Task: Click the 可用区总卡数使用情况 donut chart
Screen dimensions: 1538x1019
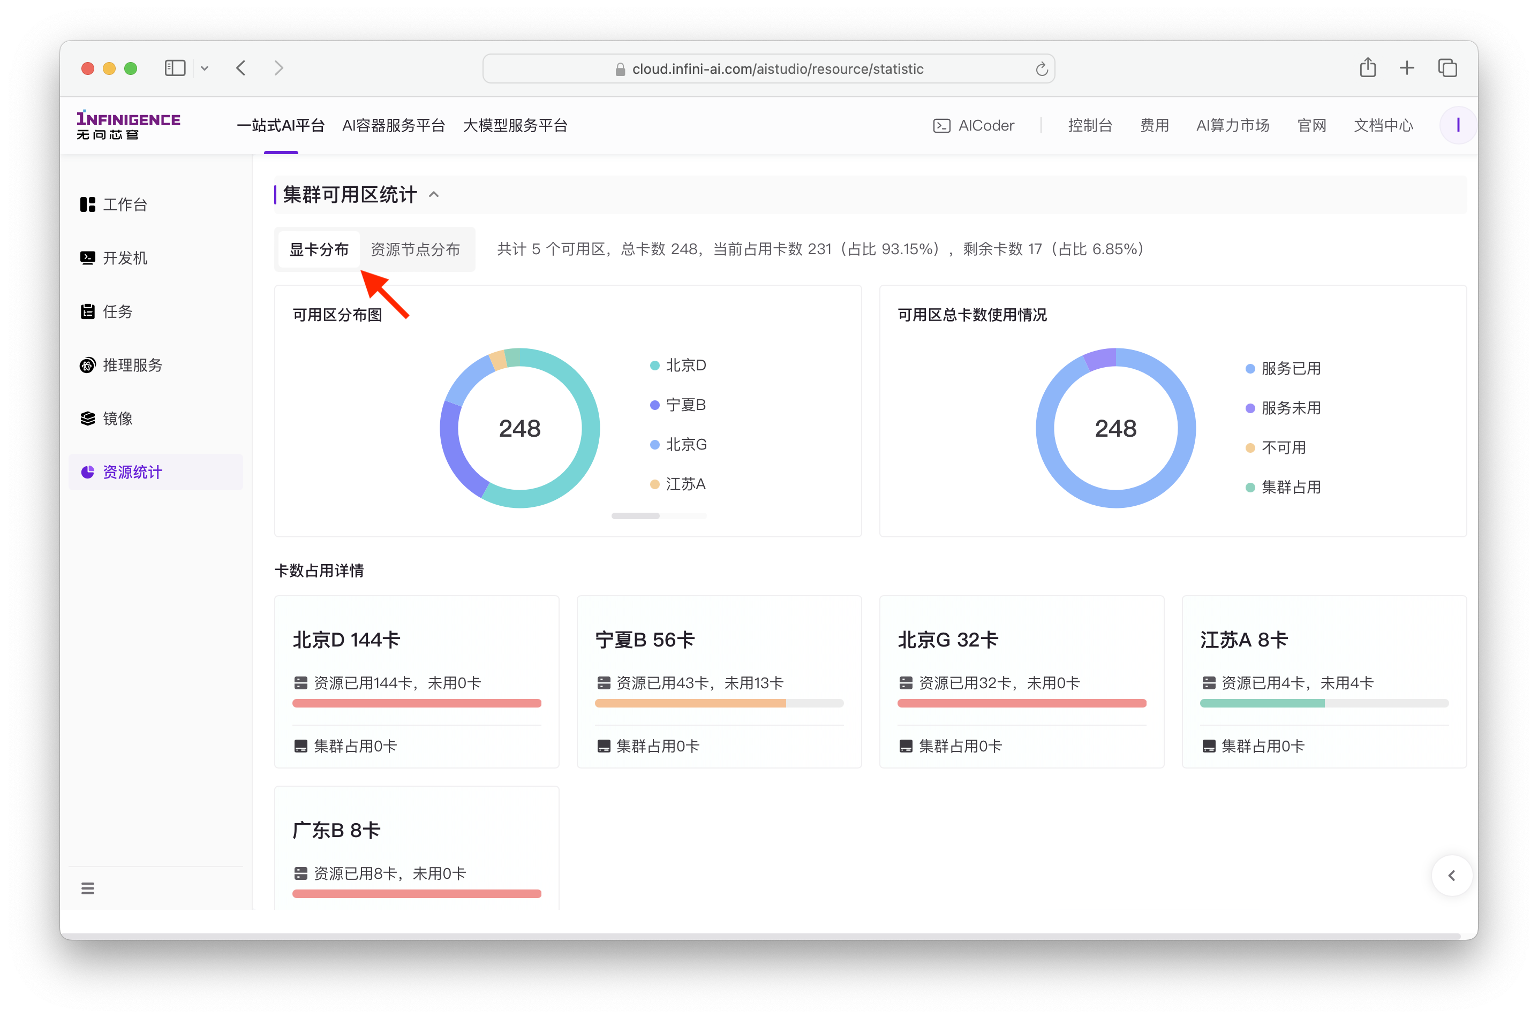Action: (x=1115, y=428)
